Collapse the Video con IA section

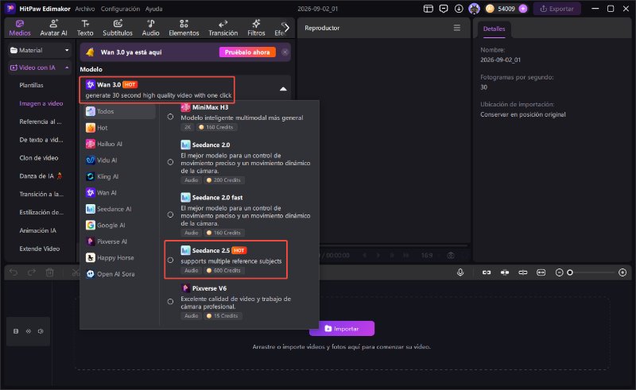(39, 68)
